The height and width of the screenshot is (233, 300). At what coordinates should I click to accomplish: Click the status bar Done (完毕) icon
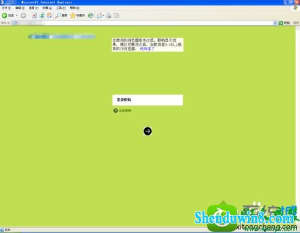pyautogui.click(x=2, y=230)
